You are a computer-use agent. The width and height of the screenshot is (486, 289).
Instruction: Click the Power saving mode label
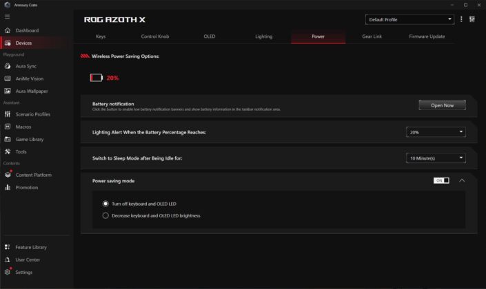point(114,181)
